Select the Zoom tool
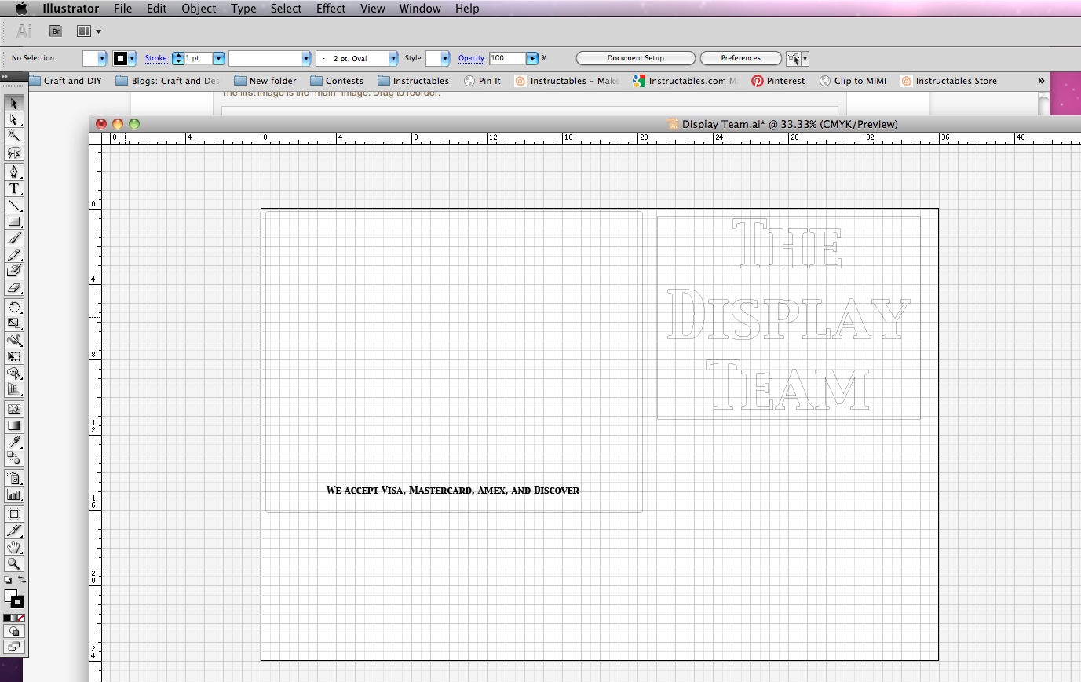This screenshot has height=682, width=1081. click(x=13, y=563)
